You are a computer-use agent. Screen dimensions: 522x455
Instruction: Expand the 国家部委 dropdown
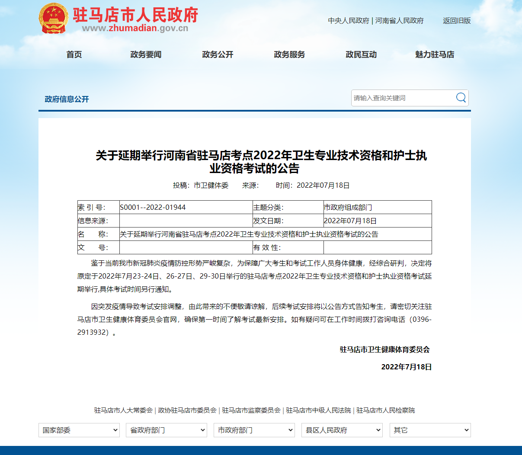(x=79, y=430)
